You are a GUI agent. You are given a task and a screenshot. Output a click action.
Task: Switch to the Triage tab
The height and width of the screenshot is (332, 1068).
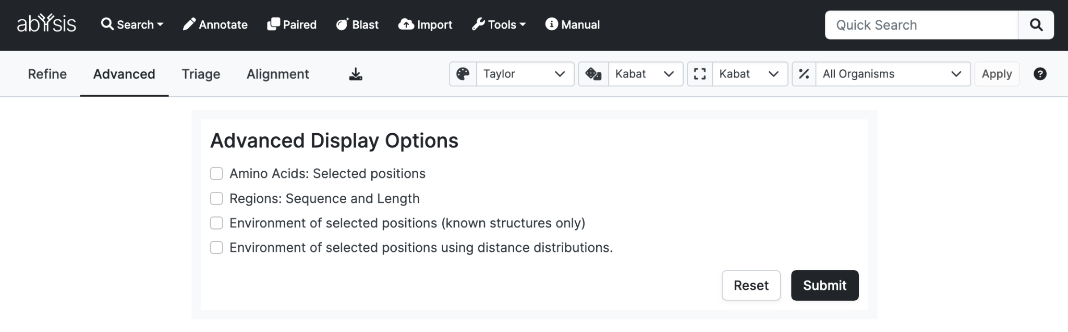click(201, 74)
